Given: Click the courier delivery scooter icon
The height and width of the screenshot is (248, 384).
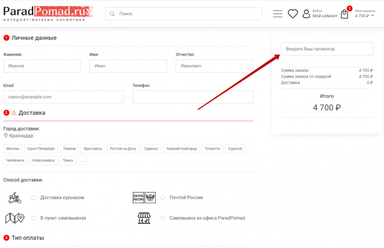Looking at the screenshot, I should coord(15,198).
